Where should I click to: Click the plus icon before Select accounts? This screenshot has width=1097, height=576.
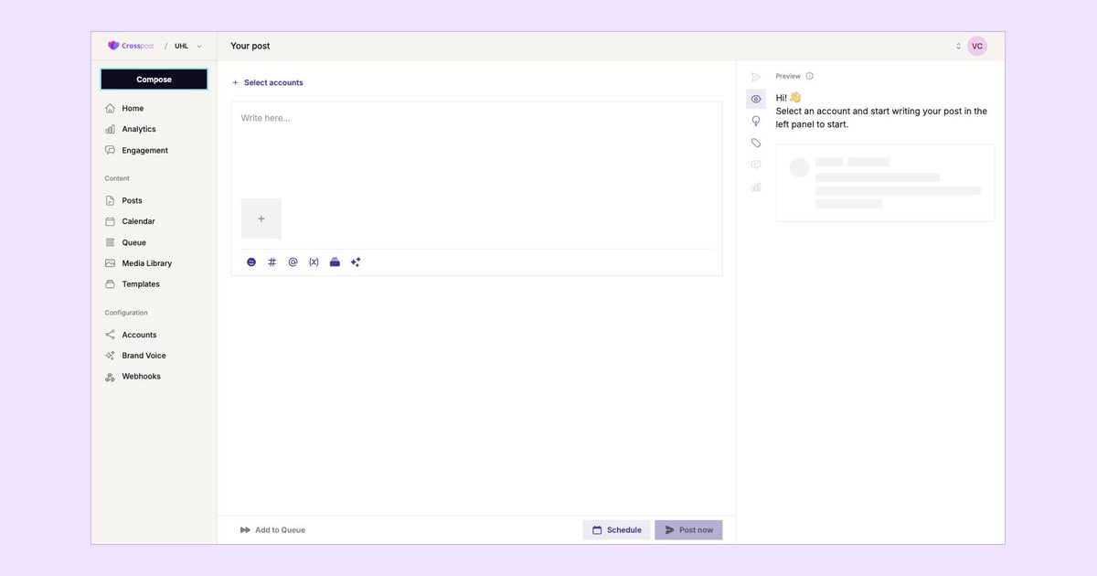point(235,82)
